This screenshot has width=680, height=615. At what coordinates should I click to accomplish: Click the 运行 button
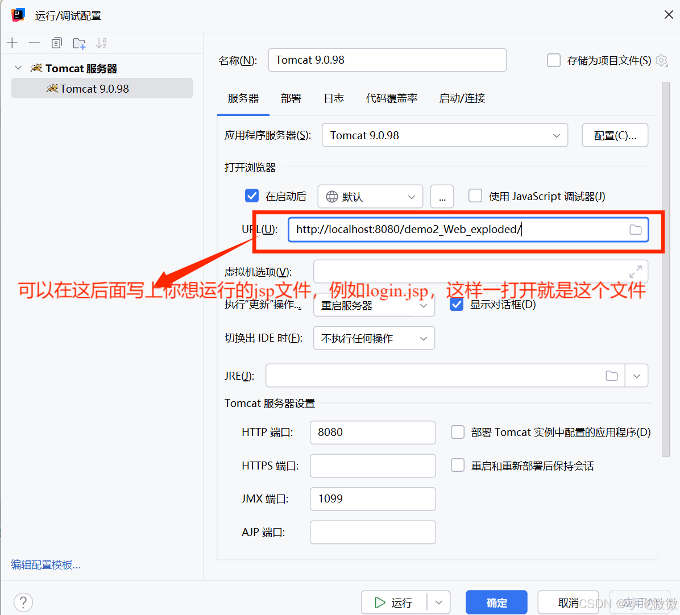[x=394, y=602]
